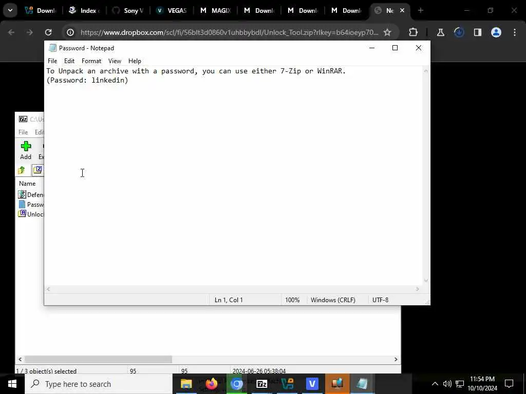
Task: Click the taskbar search box
Action: coord(99,384)
